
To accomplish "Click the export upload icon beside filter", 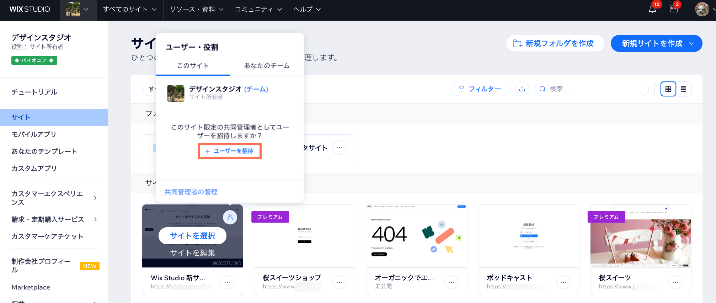I will coord(522,89).
